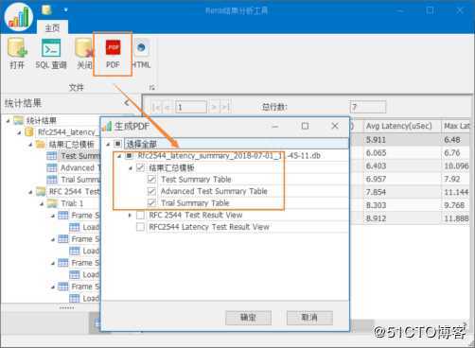Uncheck Test Summary Table checkbox

coord(151,180)
